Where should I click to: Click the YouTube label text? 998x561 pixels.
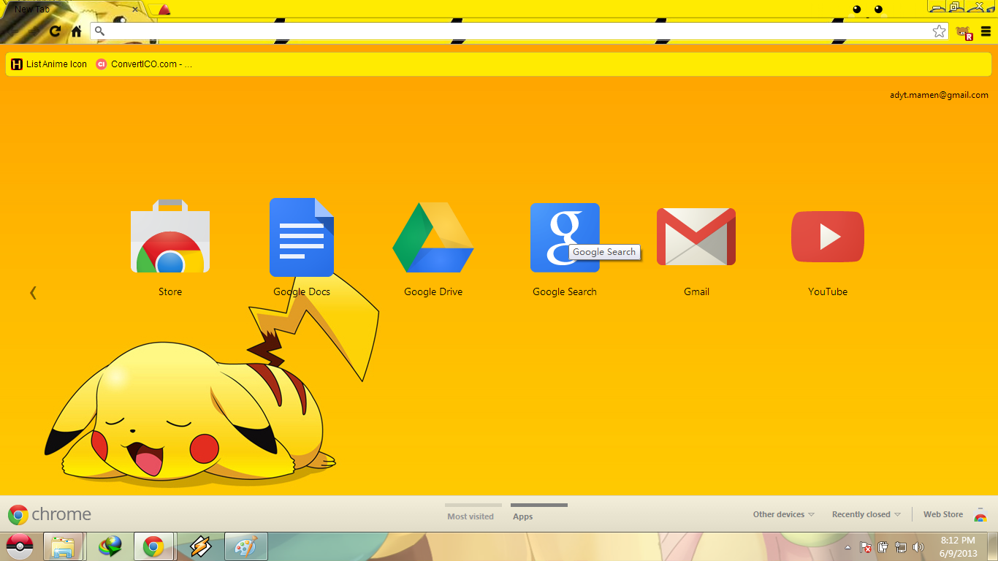pos(828,291)
